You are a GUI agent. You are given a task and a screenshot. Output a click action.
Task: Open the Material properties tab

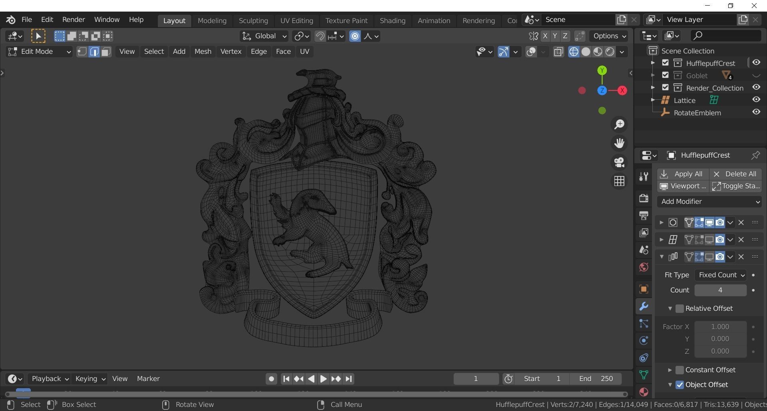tap(644, 392)
